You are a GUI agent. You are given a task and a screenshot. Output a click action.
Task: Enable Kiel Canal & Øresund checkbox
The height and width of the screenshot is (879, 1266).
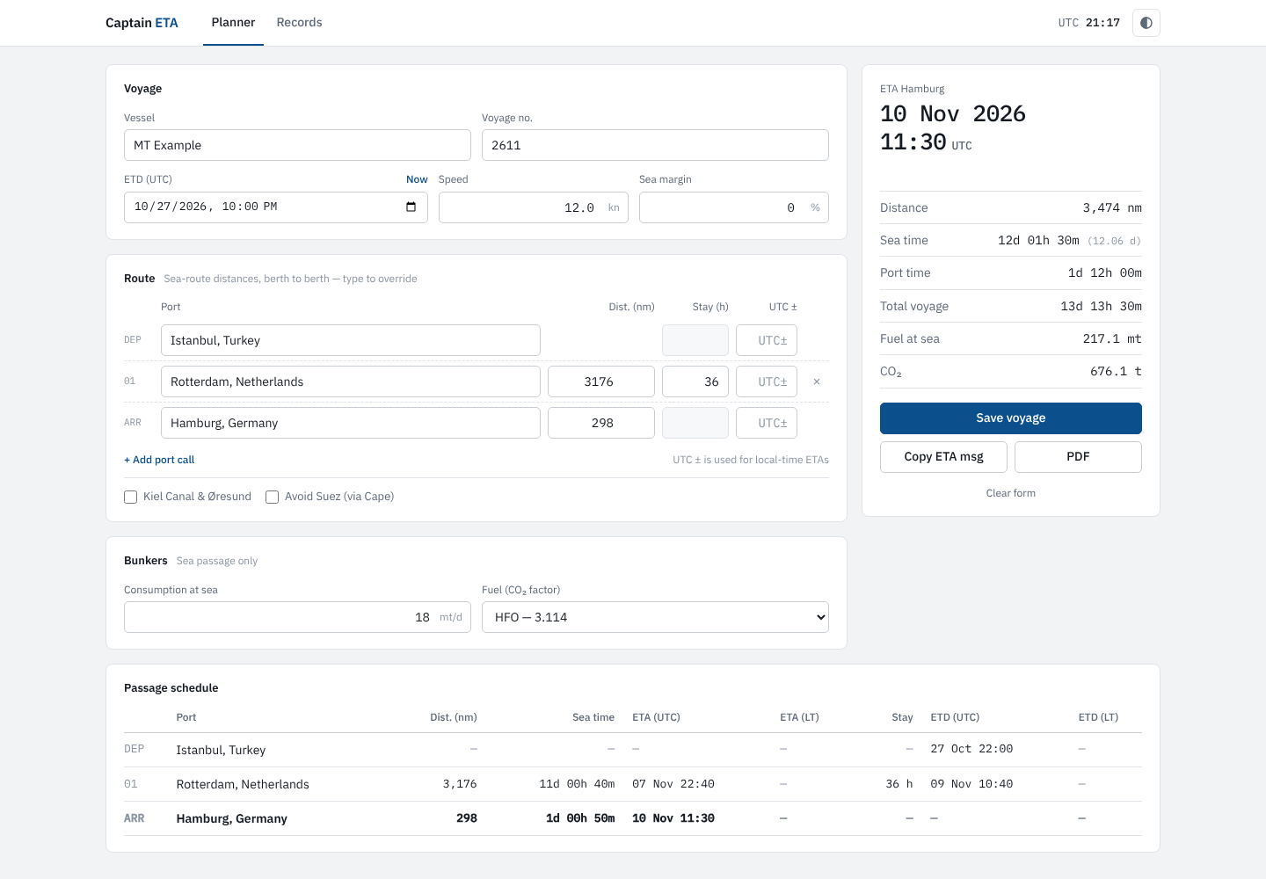point(131,497)
